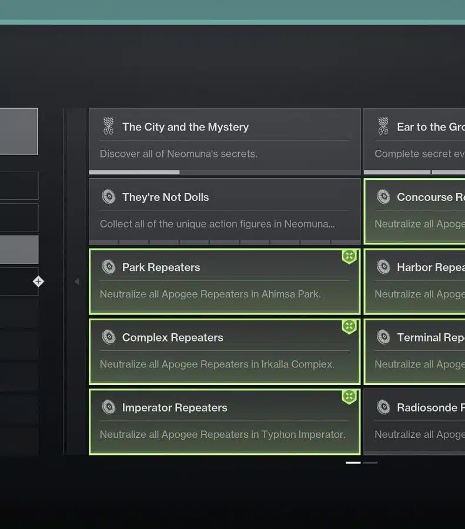The width and height of the screenshot is (465, 529).
Task: Click the medallion icon next to Complex Repeaters
Action: [109, 337]
